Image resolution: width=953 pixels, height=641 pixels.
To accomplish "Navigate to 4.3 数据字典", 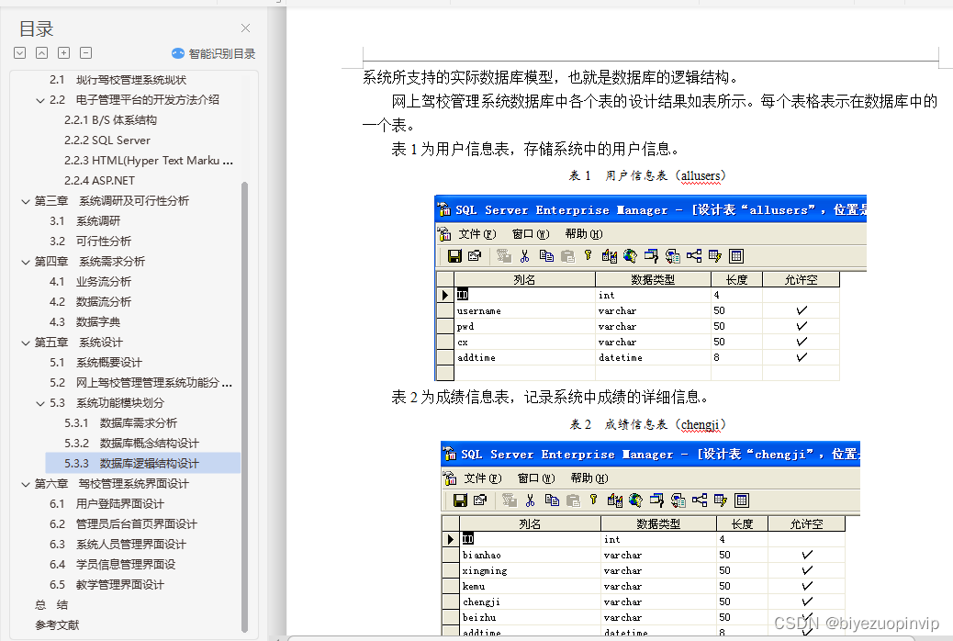I will 85,321.
